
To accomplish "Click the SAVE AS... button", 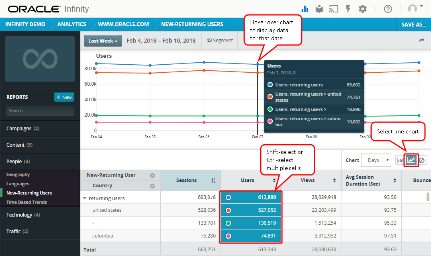I will [x=414, y=25].
